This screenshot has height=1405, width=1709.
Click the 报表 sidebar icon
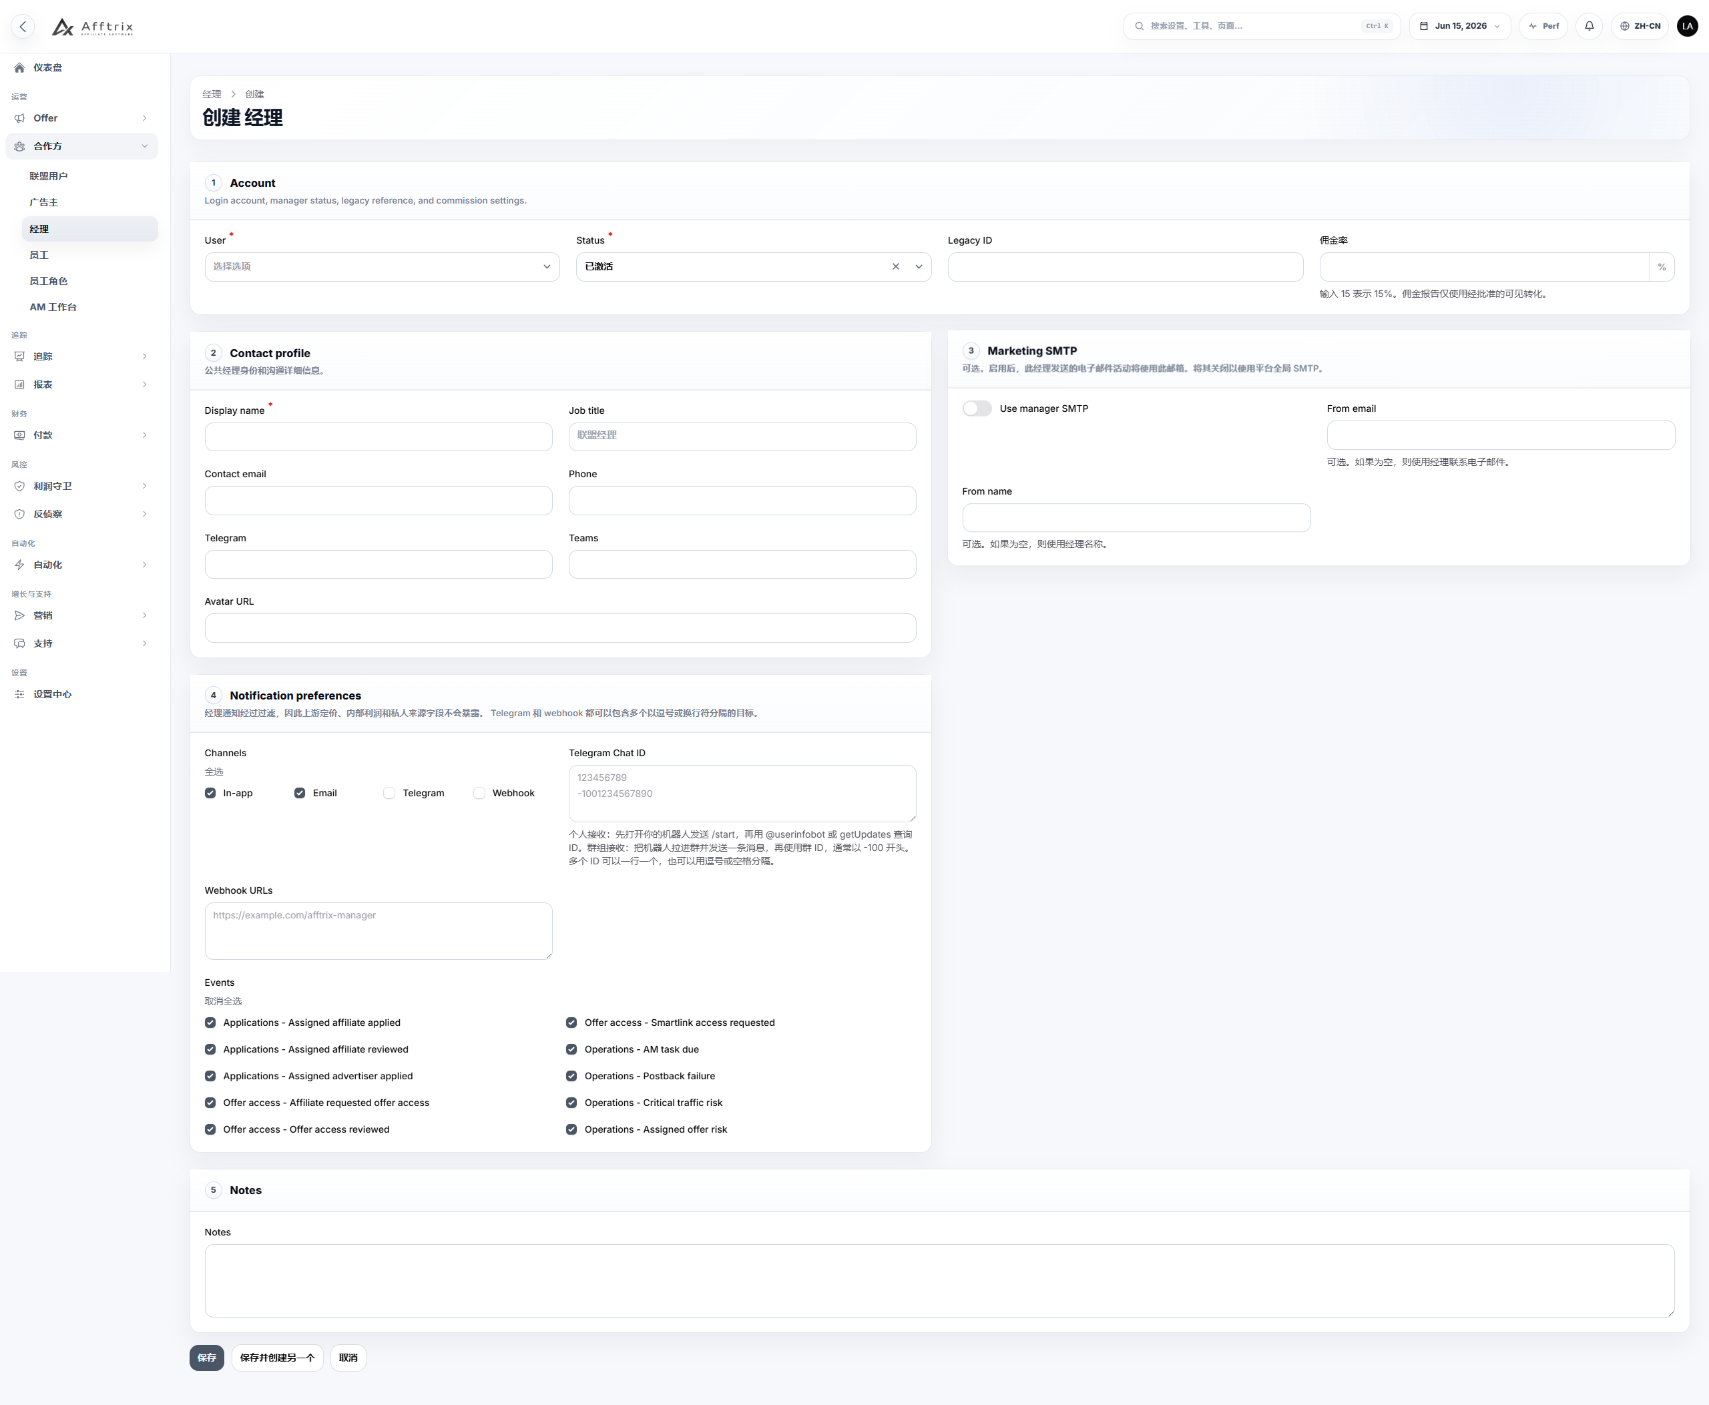pos(19,384)
